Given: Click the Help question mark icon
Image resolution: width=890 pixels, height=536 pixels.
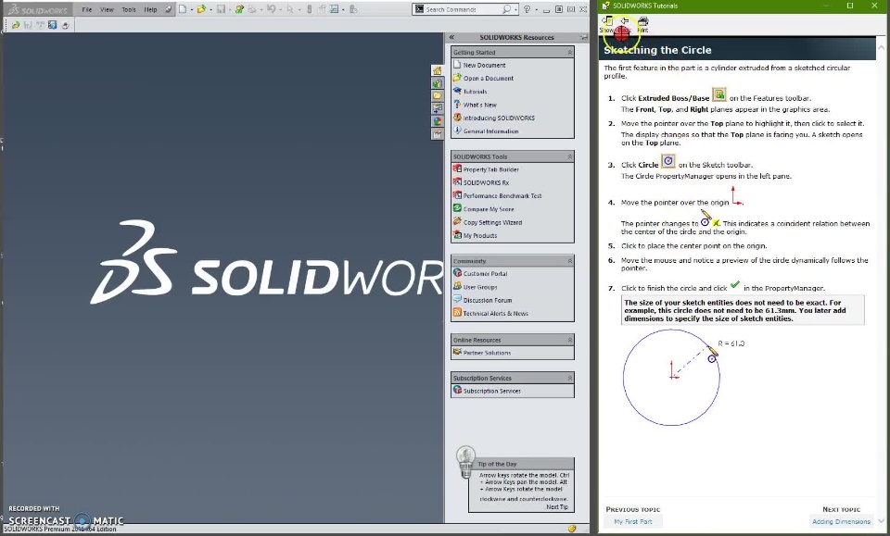Looking at the screenshot, I should click(527, 9).
